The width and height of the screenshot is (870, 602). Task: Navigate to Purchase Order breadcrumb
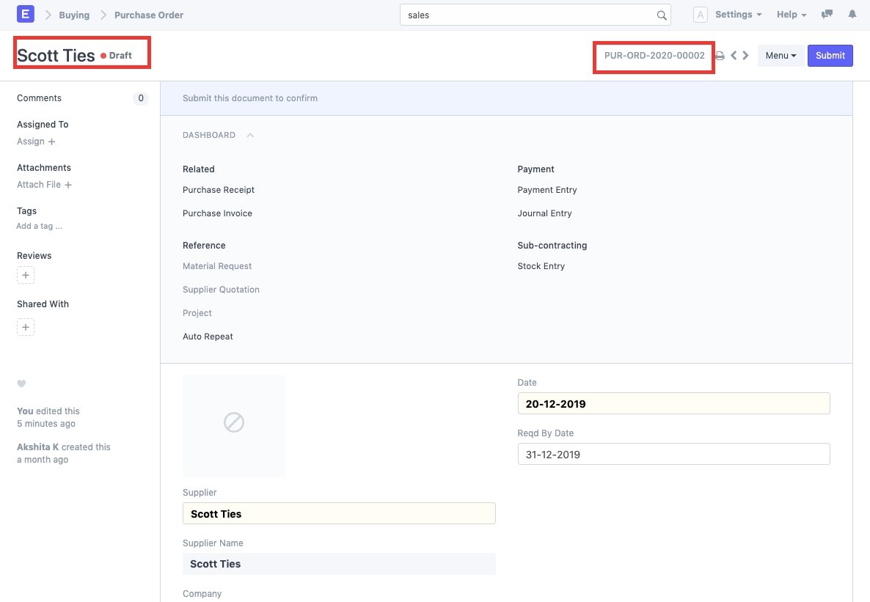click(x=149, y=15)
